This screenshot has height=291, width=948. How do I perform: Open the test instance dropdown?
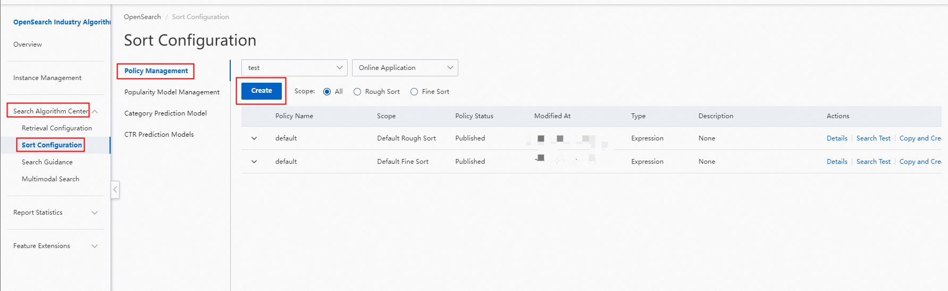(294, 68)
